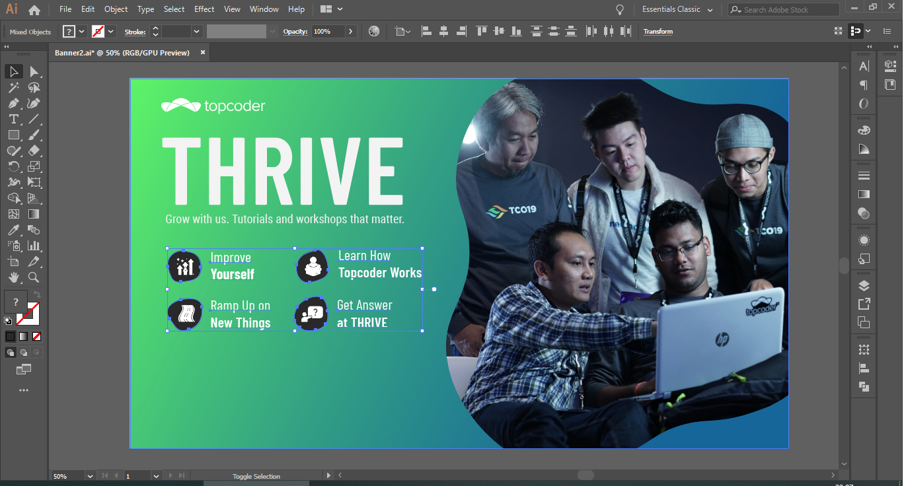The height and width of the screenshot is (486, 908).
Task: Click the Home button
Action: click(x=34, y=9)
